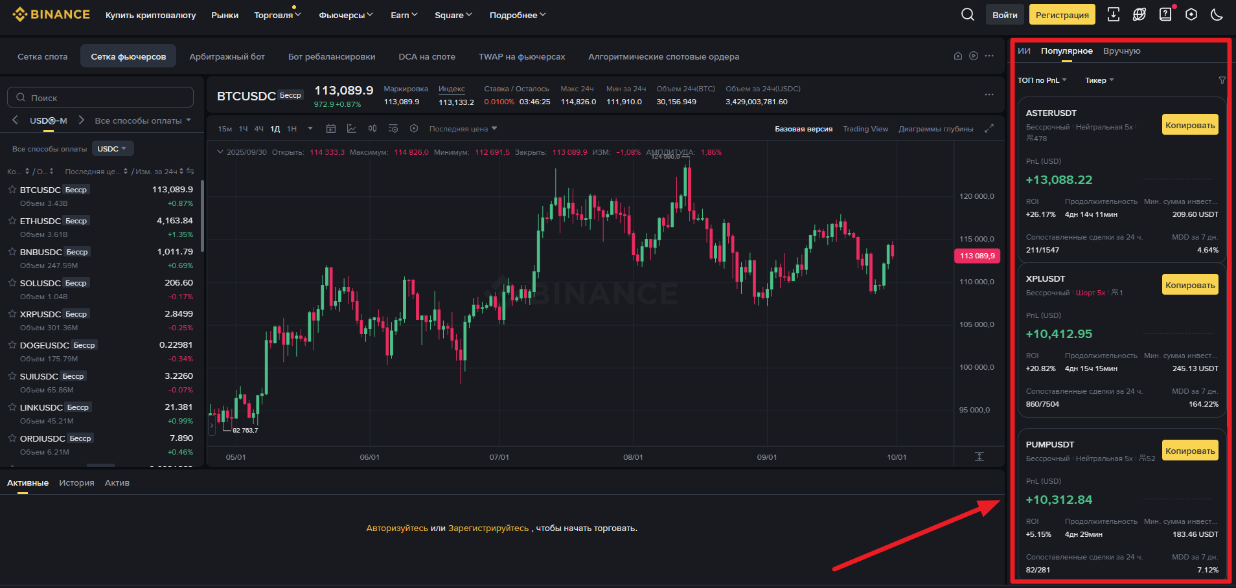Click the chart indicators line-graph icon
The image size is (1236, 588).
(x=352, y=129)
